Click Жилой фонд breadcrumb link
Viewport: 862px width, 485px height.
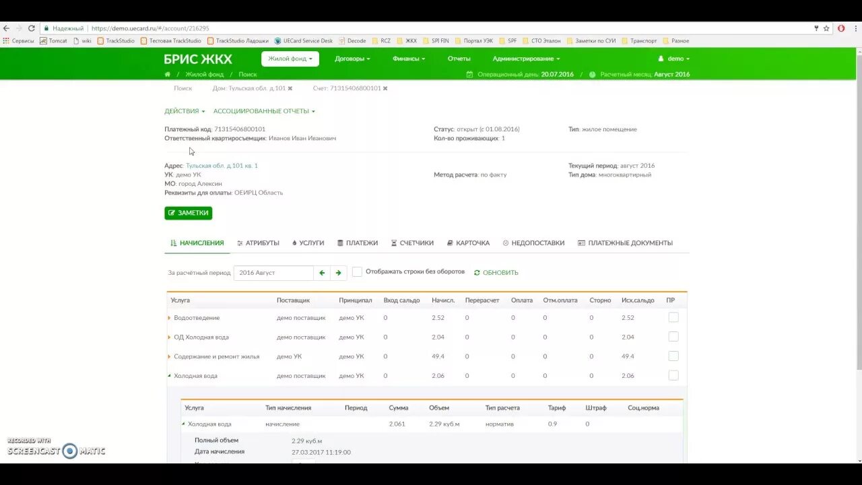(x=204, y=74)
